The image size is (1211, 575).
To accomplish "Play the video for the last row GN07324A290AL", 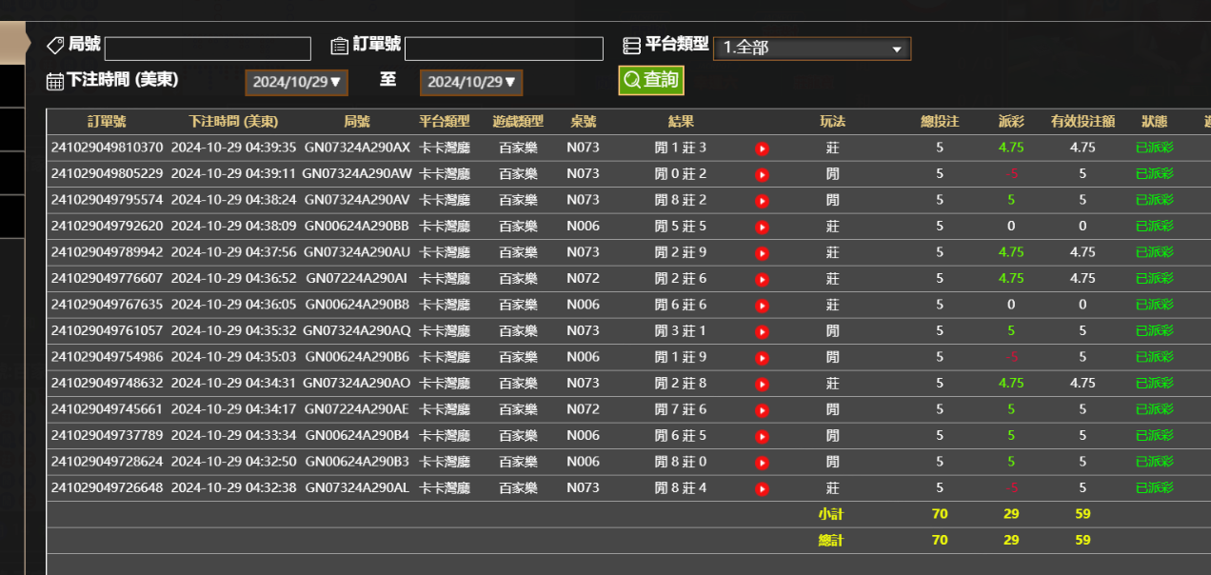I will coord(762,487).
